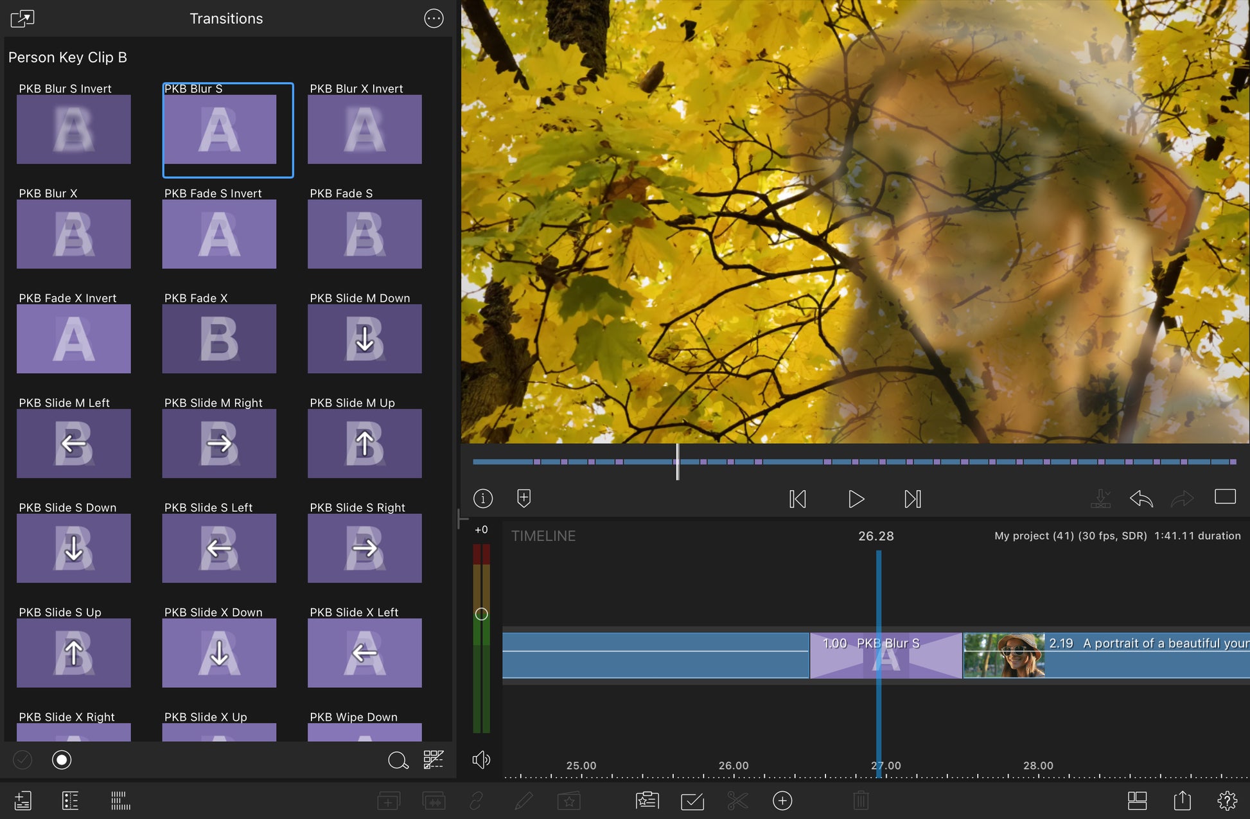Expand the circled plus add menu
Viewport: 1250px width, 819px height.
click(782, 800)
